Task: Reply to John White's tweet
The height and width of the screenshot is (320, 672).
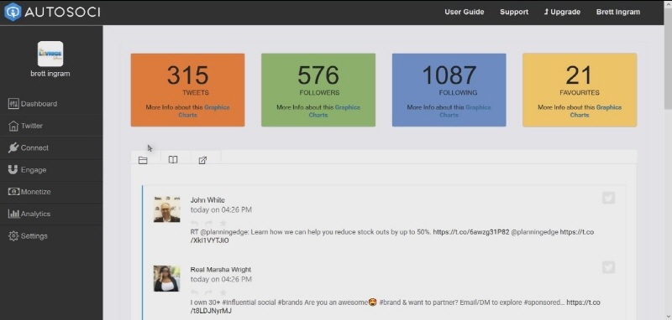Action: pyautogui.click(x=194, y=223)
